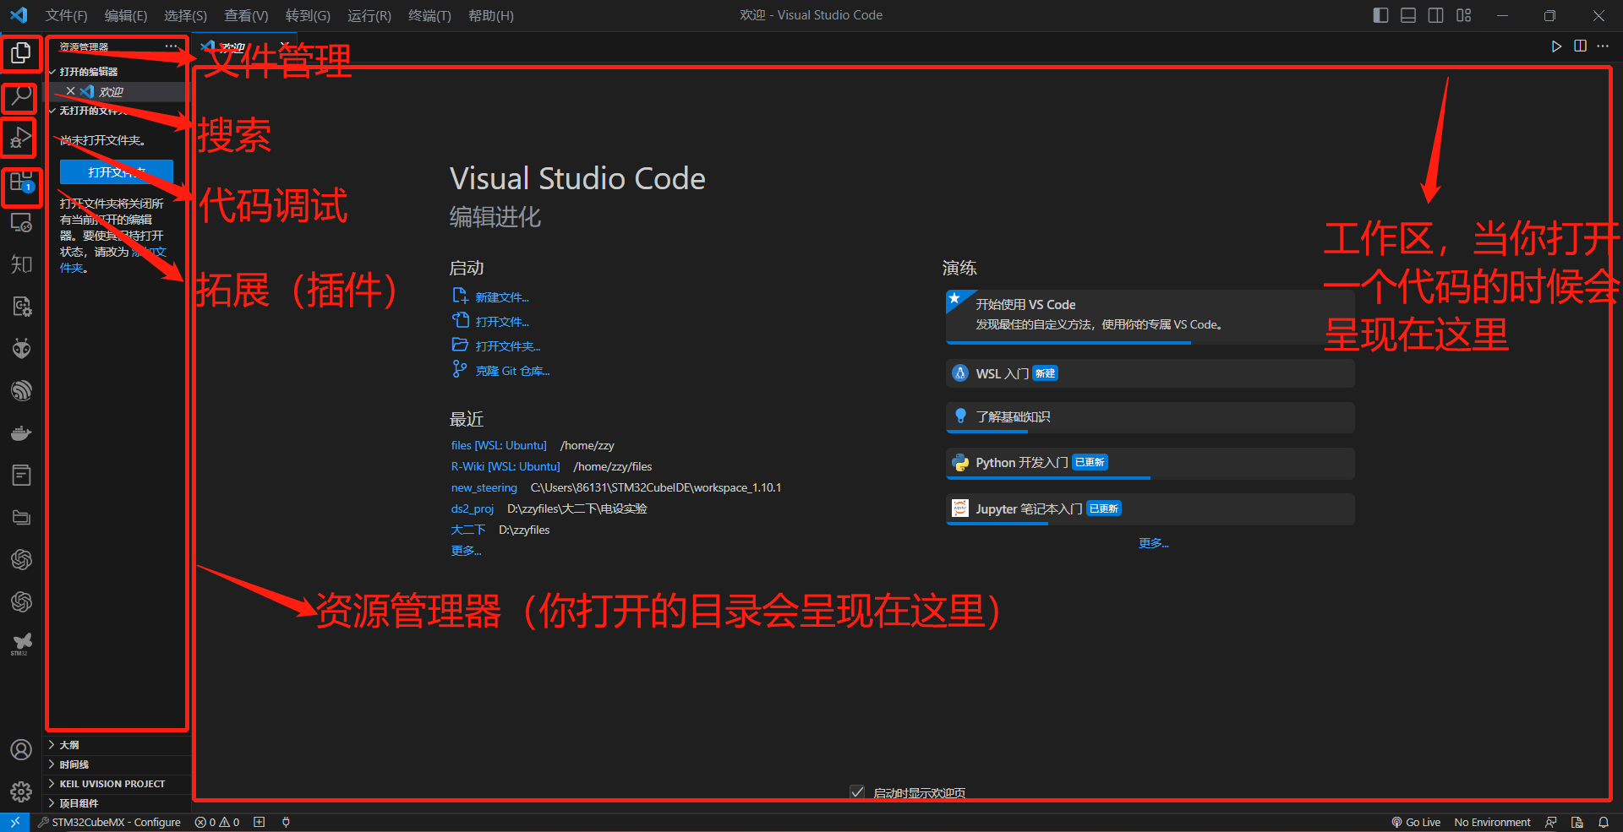Viewport: 1623px width, 832px height.
Task: Open the PlatformIO alien-head icon
Action: pos(21,348)
